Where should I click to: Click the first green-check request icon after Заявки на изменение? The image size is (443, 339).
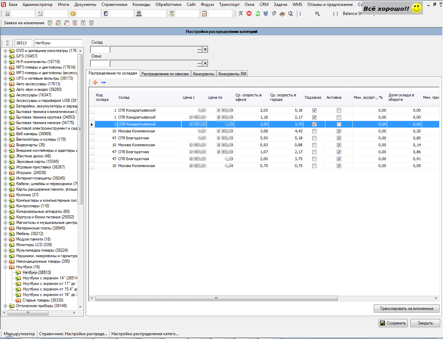pos(50,23)
